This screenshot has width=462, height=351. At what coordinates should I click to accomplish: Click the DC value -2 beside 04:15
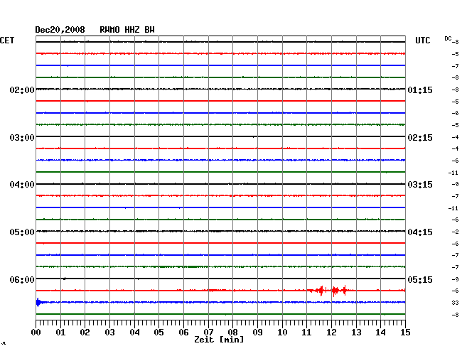click(455, 232)
